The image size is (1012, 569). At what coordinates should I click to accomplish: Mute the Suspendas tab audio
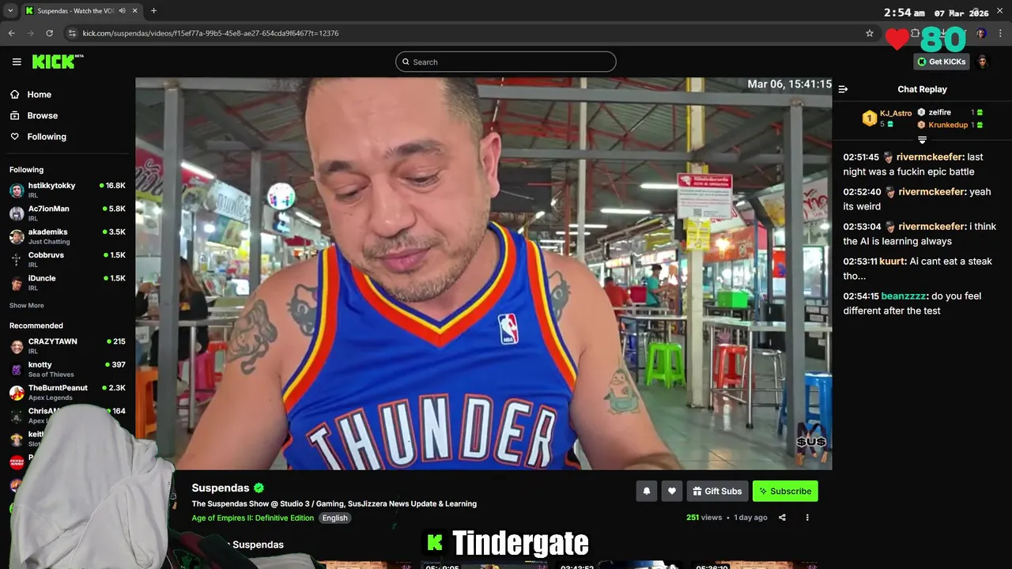tap(122, 10)
